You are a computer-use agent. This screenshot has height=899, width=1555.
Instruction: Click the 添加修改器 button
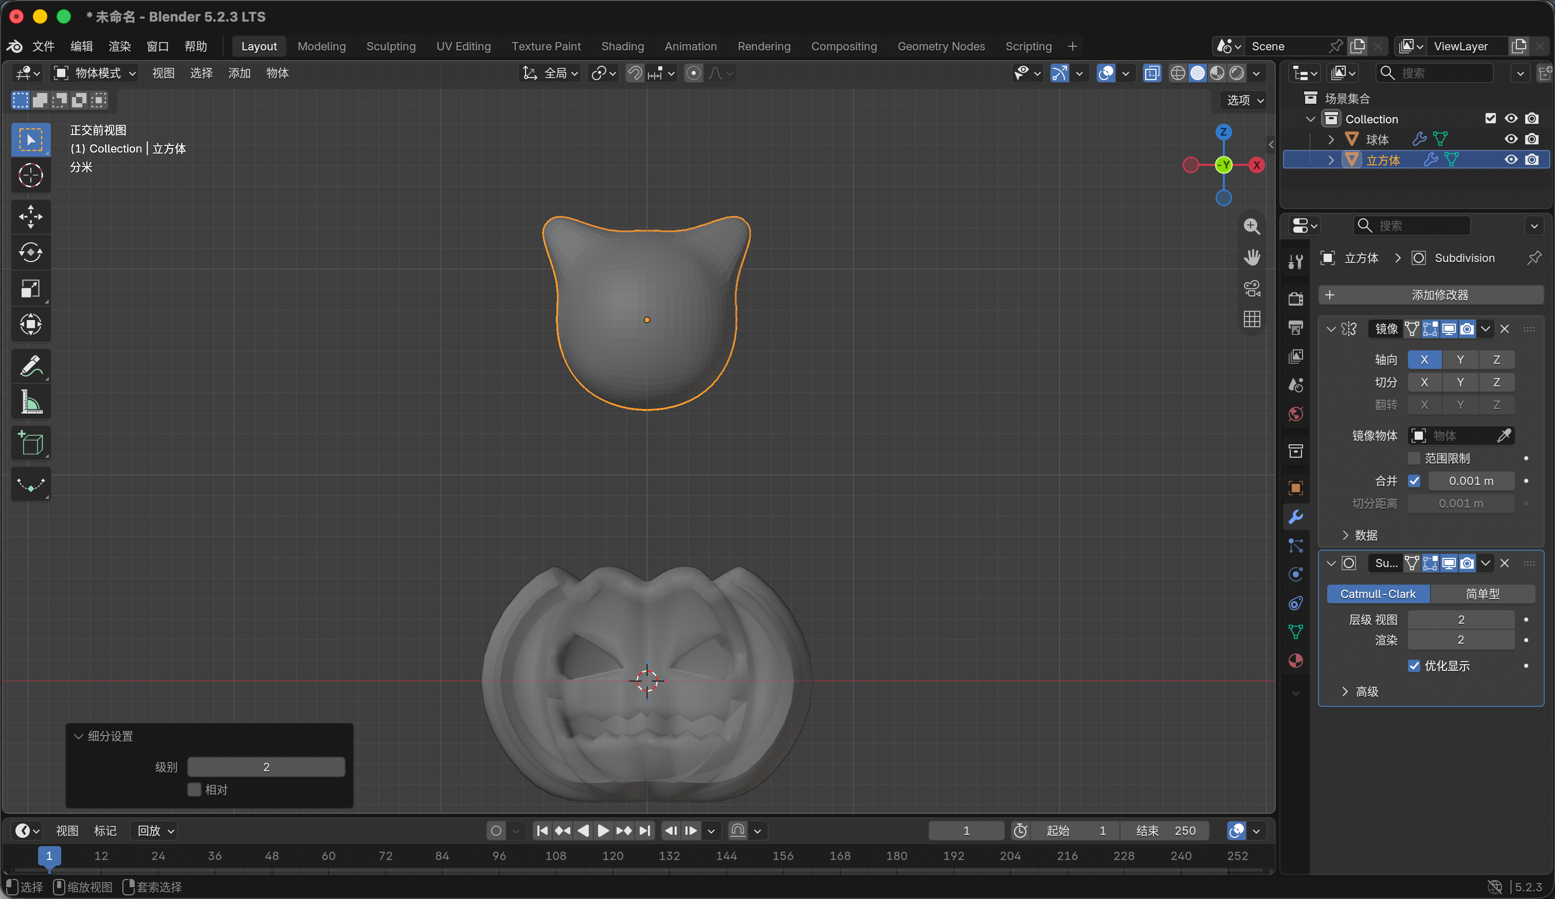[1431, 295]
